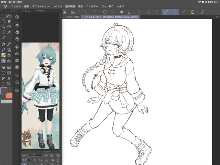220x165 pixels.
Task: Open the 表示 menu
Action: pos(81,6)
